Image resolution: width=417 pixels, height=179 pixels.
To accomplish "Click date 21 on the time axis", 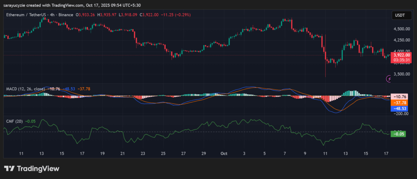I will point(123,154).
